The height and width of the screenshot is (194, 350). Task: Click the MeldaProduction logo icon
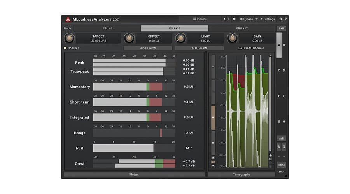coord(68,19)
